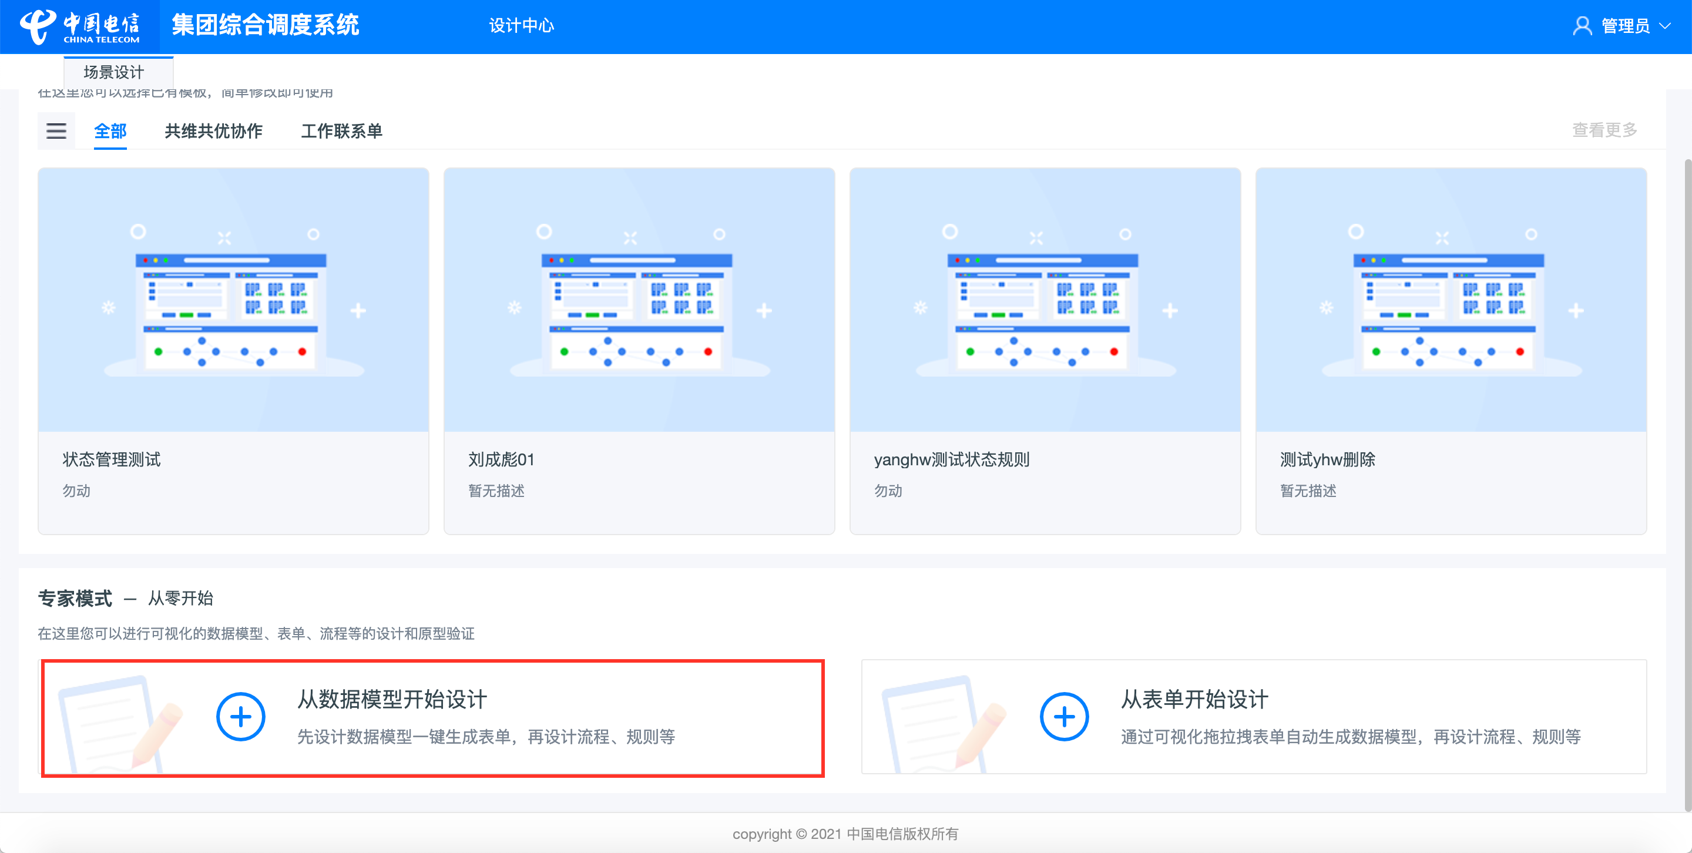1692x853 pixels.
Task: Open yanghw测试状态规则 template card
Action: point(1045,351)
